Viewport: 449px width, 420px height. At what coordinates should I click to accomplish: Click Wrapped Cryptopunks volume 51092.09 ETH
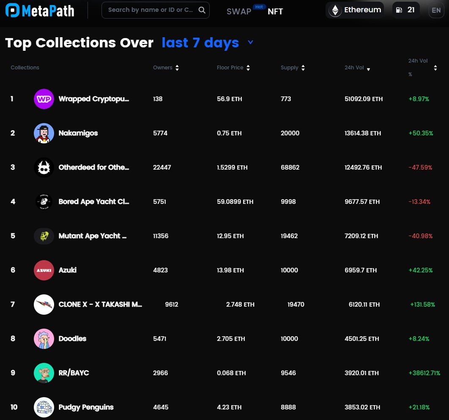[364, 99]
